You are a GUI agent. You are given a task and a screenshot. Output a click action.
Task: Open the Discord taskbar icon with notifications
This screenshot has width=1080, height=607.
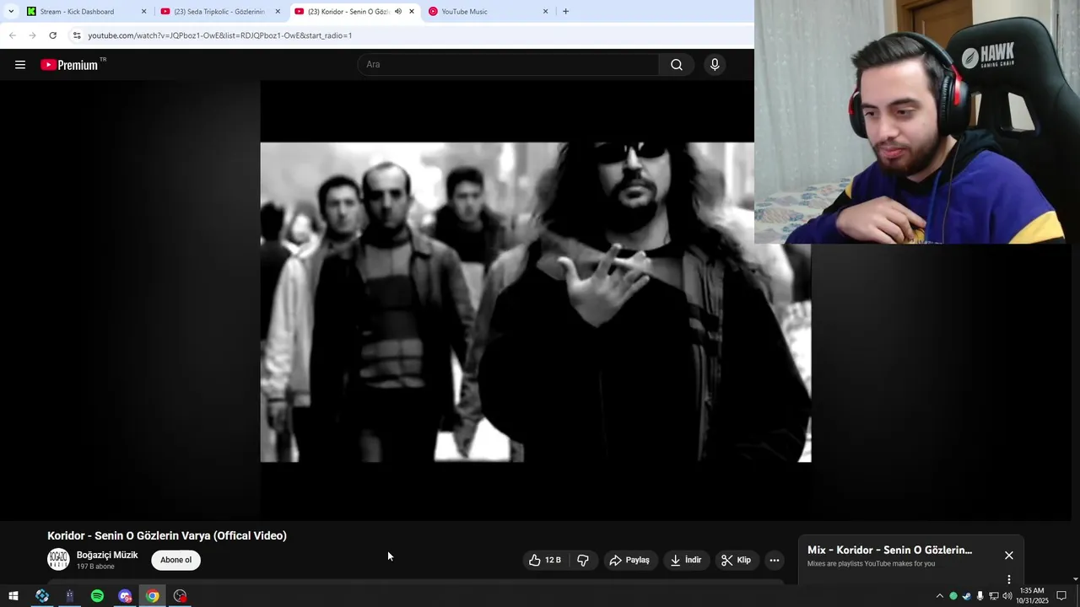click(125, 596)
